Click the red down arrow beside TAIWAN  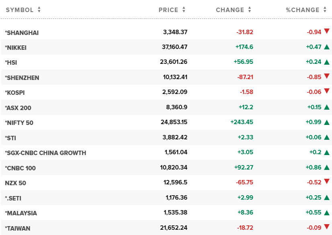click(326, 227)
